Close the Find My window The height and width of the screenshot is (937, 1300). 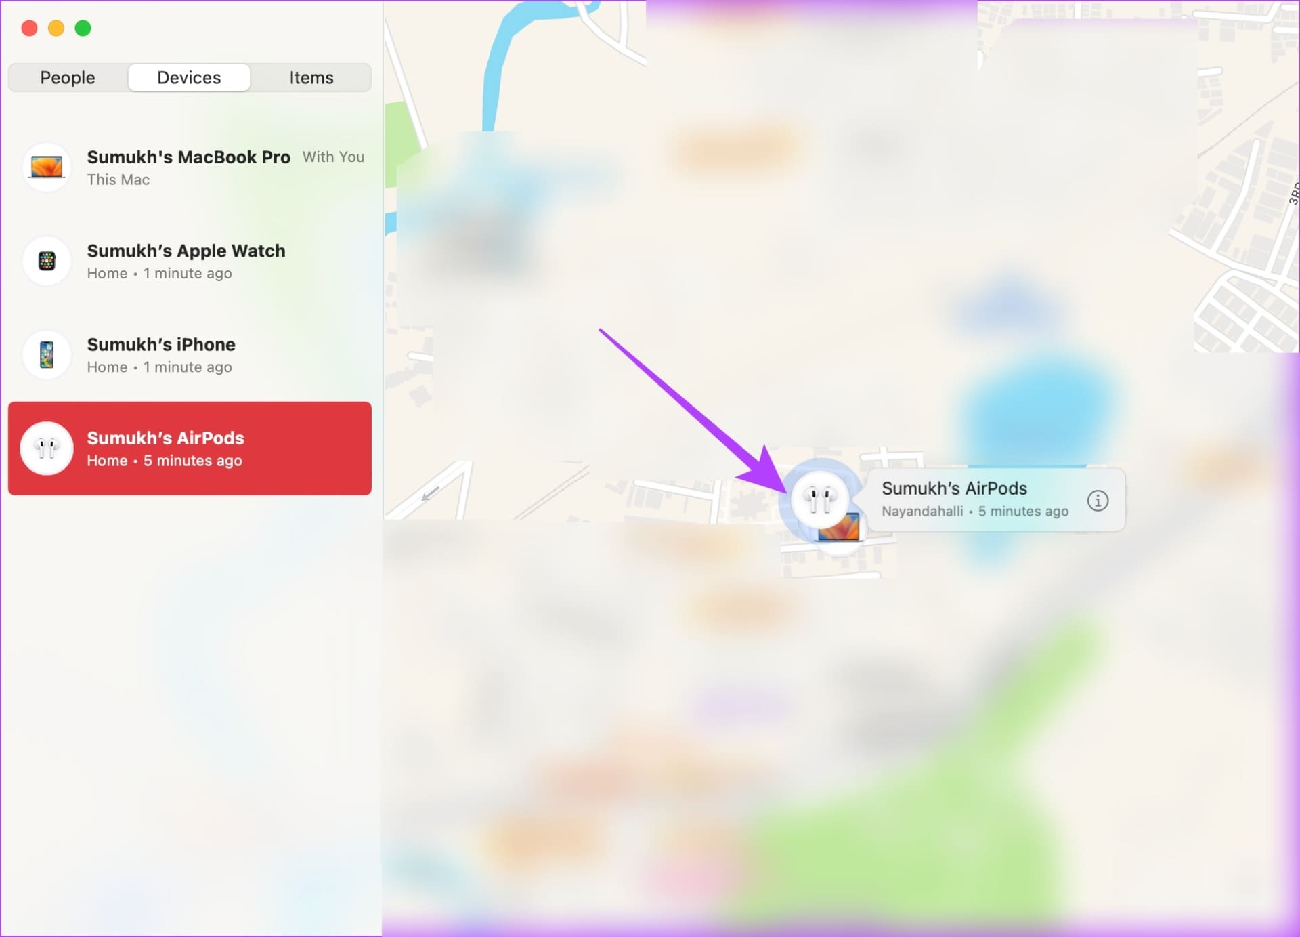pyautogui.click(x=29, y=28)
